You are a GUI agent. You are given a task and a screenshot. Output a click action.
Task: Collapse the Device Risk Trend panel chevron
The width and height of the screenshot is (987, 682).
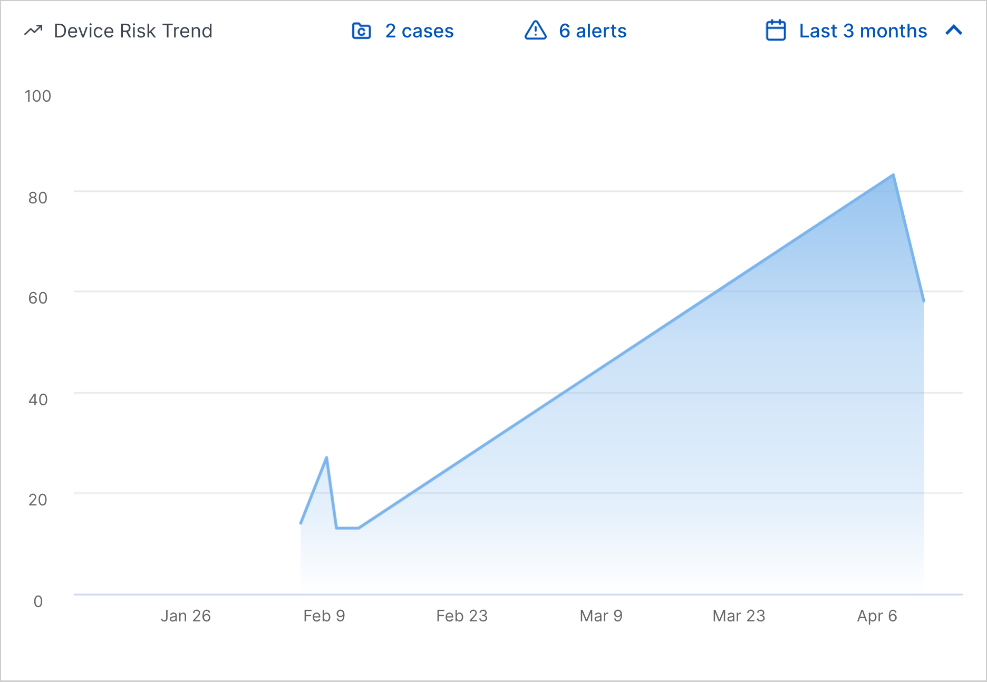pyautogui.click(x=953, y=31)
